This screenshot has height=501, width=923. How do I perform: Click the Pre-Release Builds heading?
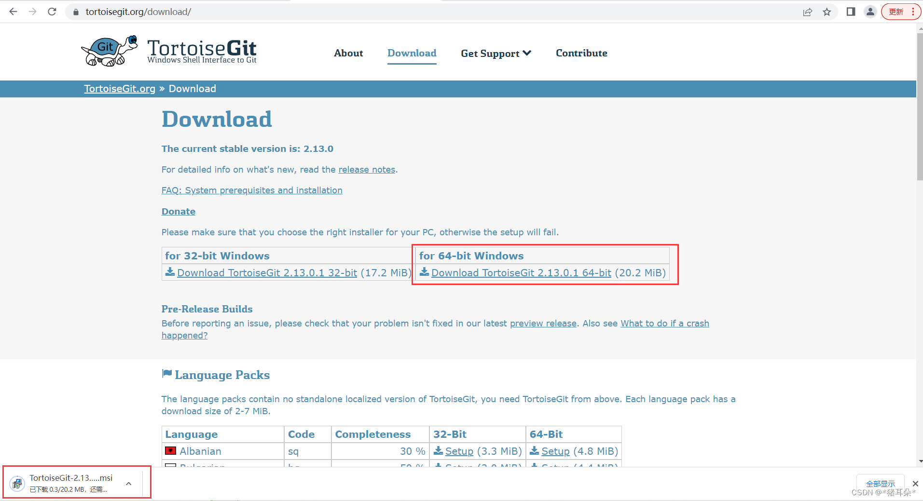click(x=207, y=309)
